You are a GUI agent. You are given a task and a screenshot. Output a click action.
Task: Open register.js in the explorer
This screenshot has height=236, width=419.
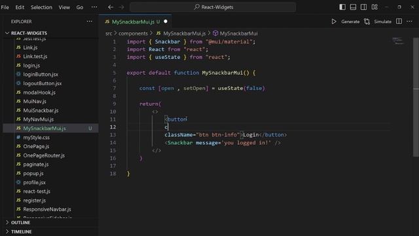(34, 201)
